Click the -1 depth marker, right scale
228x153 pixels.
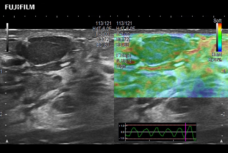point(223,71)
